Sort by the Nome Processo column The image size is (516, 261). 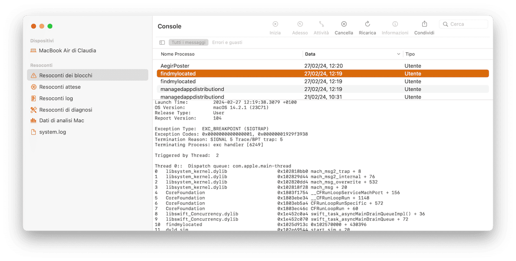click(x=178, y=54)
